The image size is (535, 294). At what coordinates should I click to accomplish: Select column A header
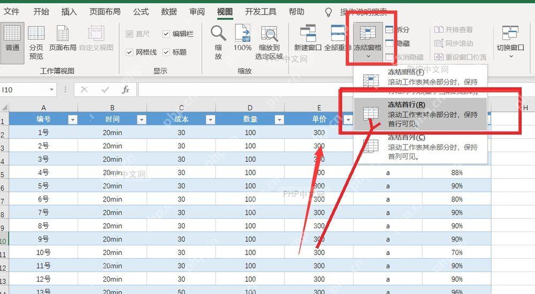click(44, 108)
